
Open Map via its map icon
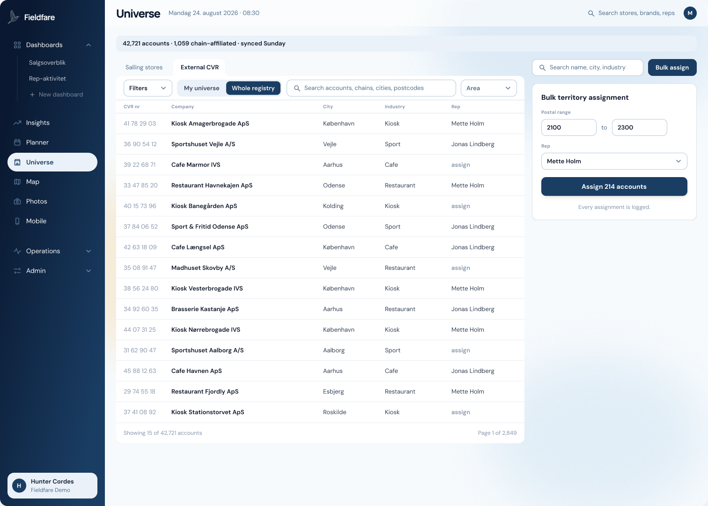pos(17,182)
